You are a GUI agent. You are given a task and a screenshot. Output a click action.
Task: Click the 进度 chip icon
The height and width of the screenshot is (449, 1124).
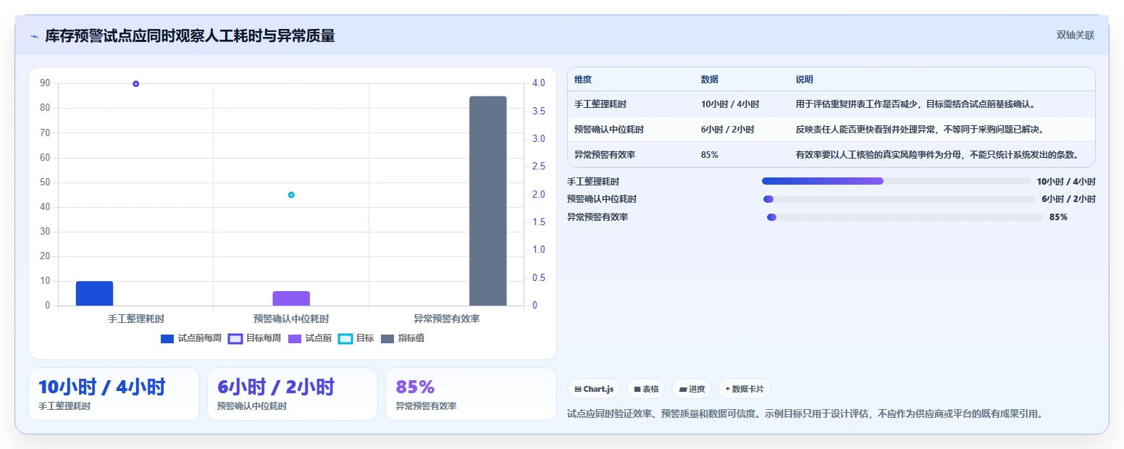682,389
